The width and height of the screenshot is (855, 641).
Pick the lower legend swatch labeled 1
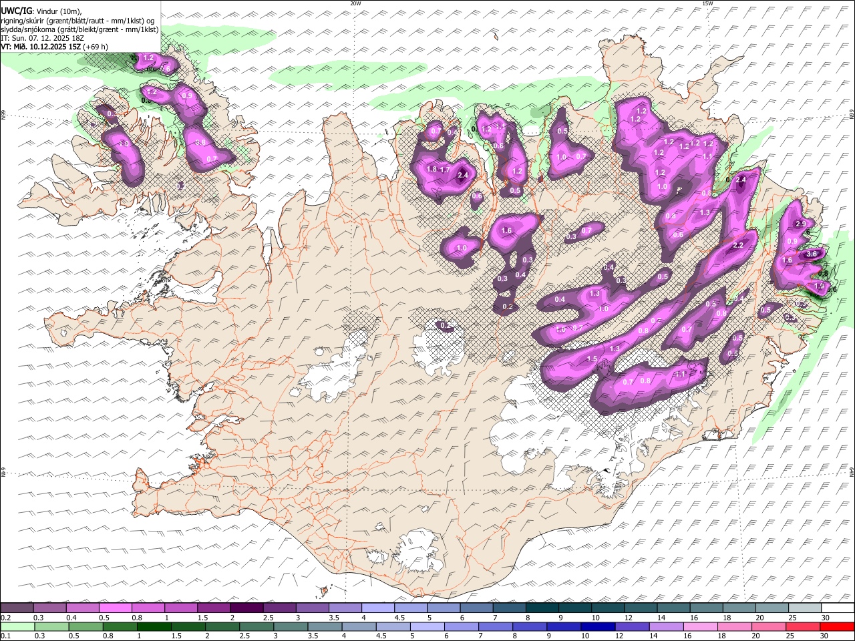click(154, 626)
